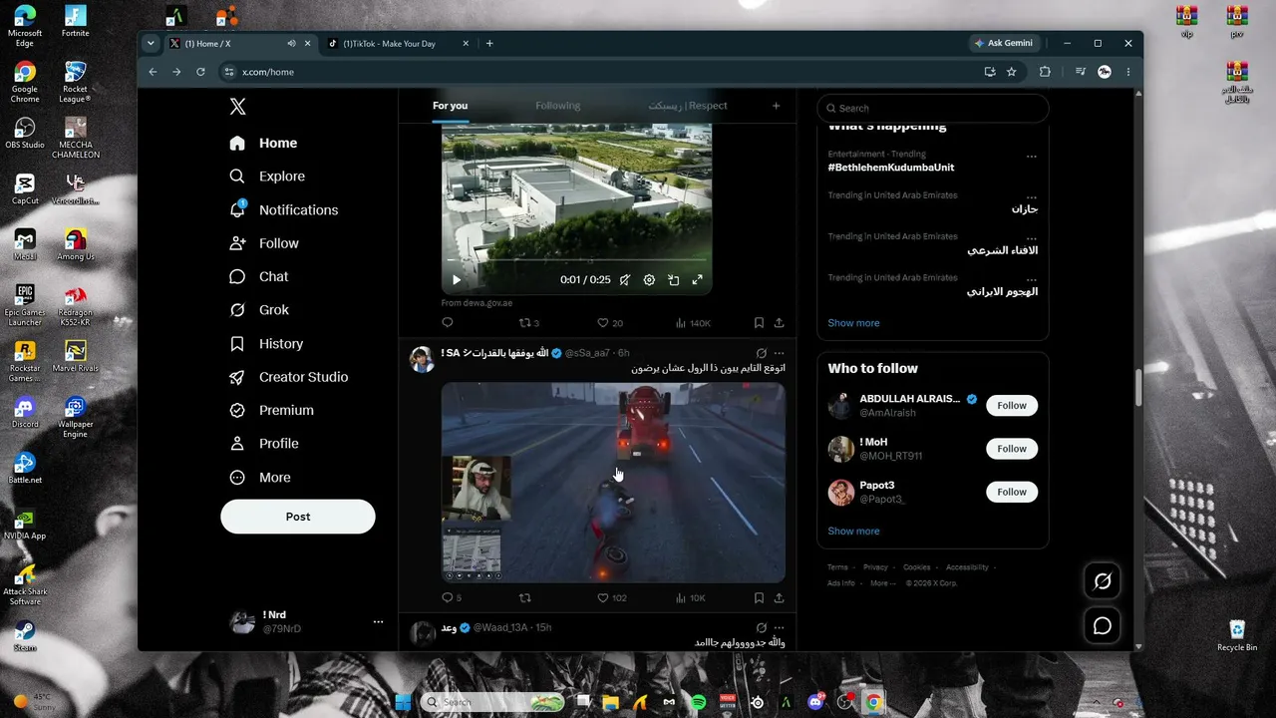This screenshot has width=1276, height=718.
Task: Open Creator Studio in the sidebar
Action: [288, 377]
